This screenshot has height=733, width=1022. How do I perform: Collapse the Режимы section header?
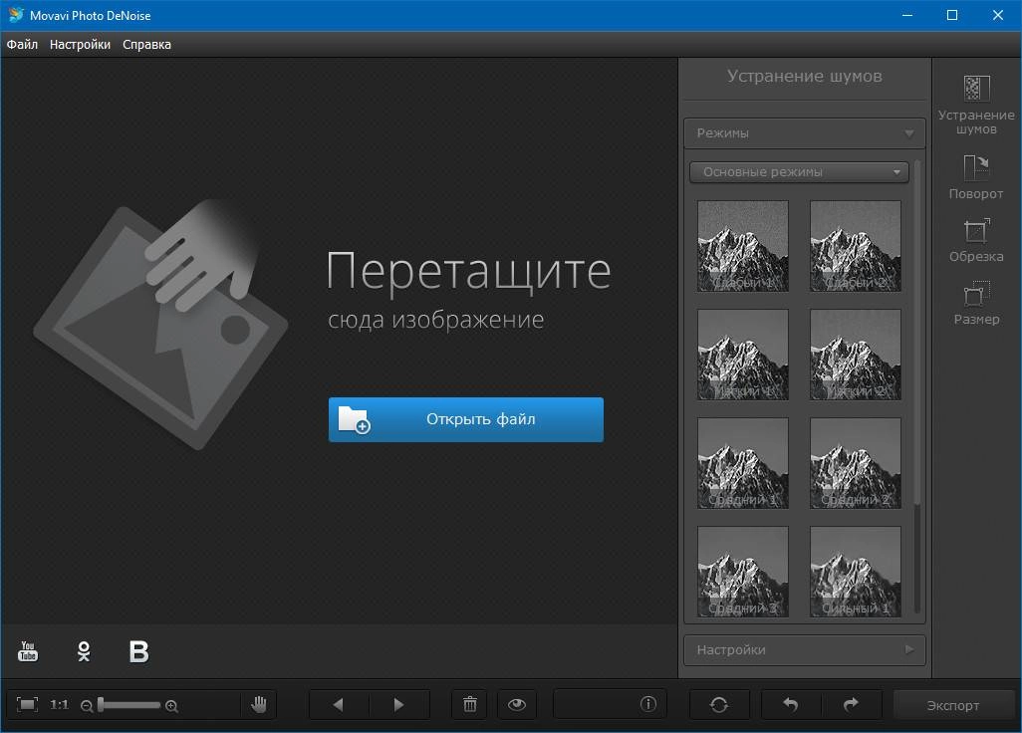coord(805,133)
